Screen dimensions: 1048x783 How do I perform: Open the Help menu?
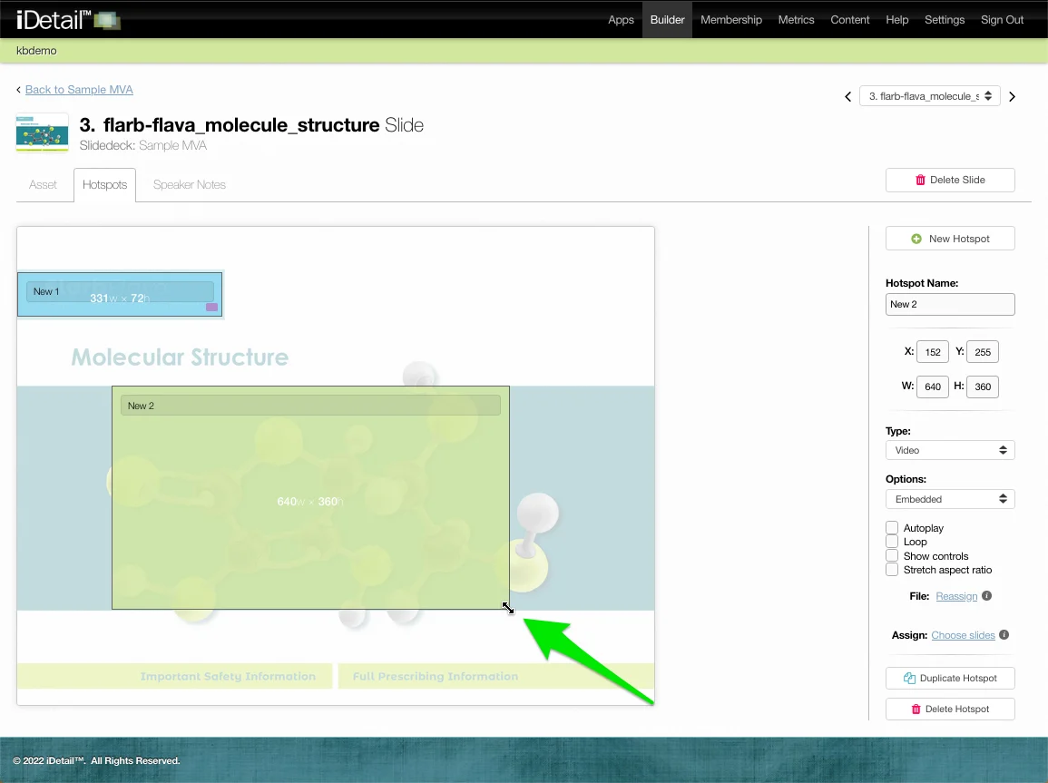897,19
